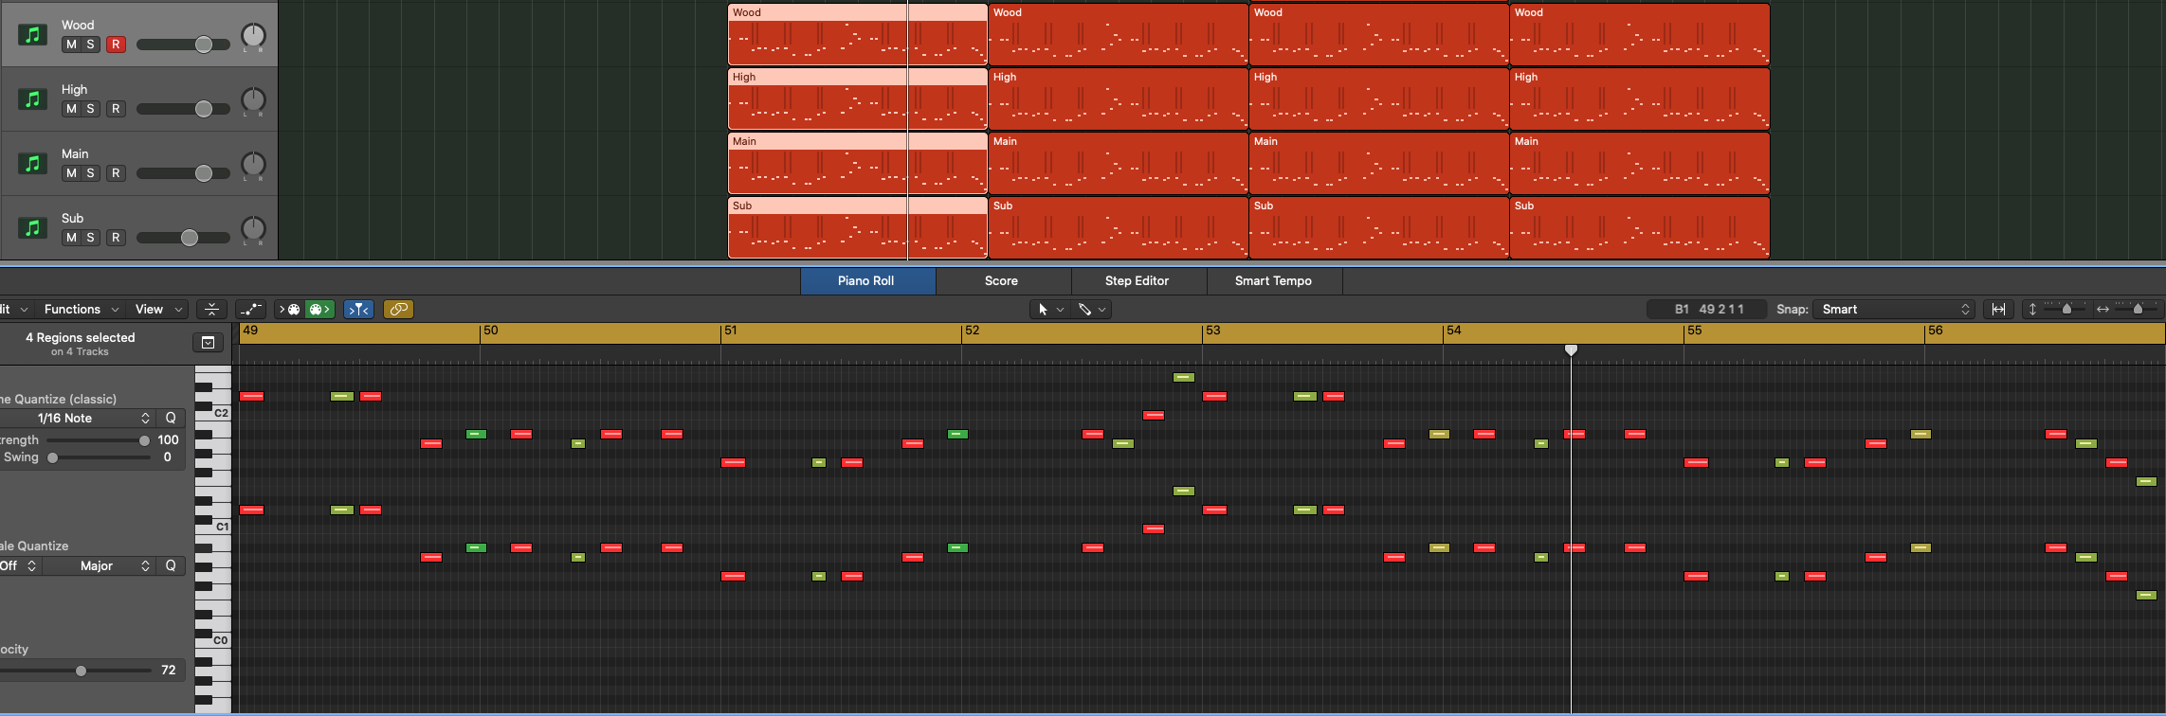This screenshot has height=716, width=2166.
Task: Mute the Wood track
Action: (71, 45)
